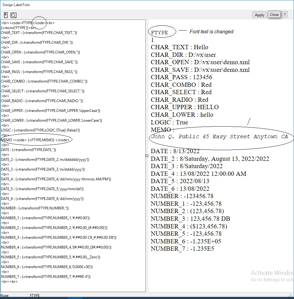
Task: Click the taskbar at the bottom of screen
Action: 147,298
